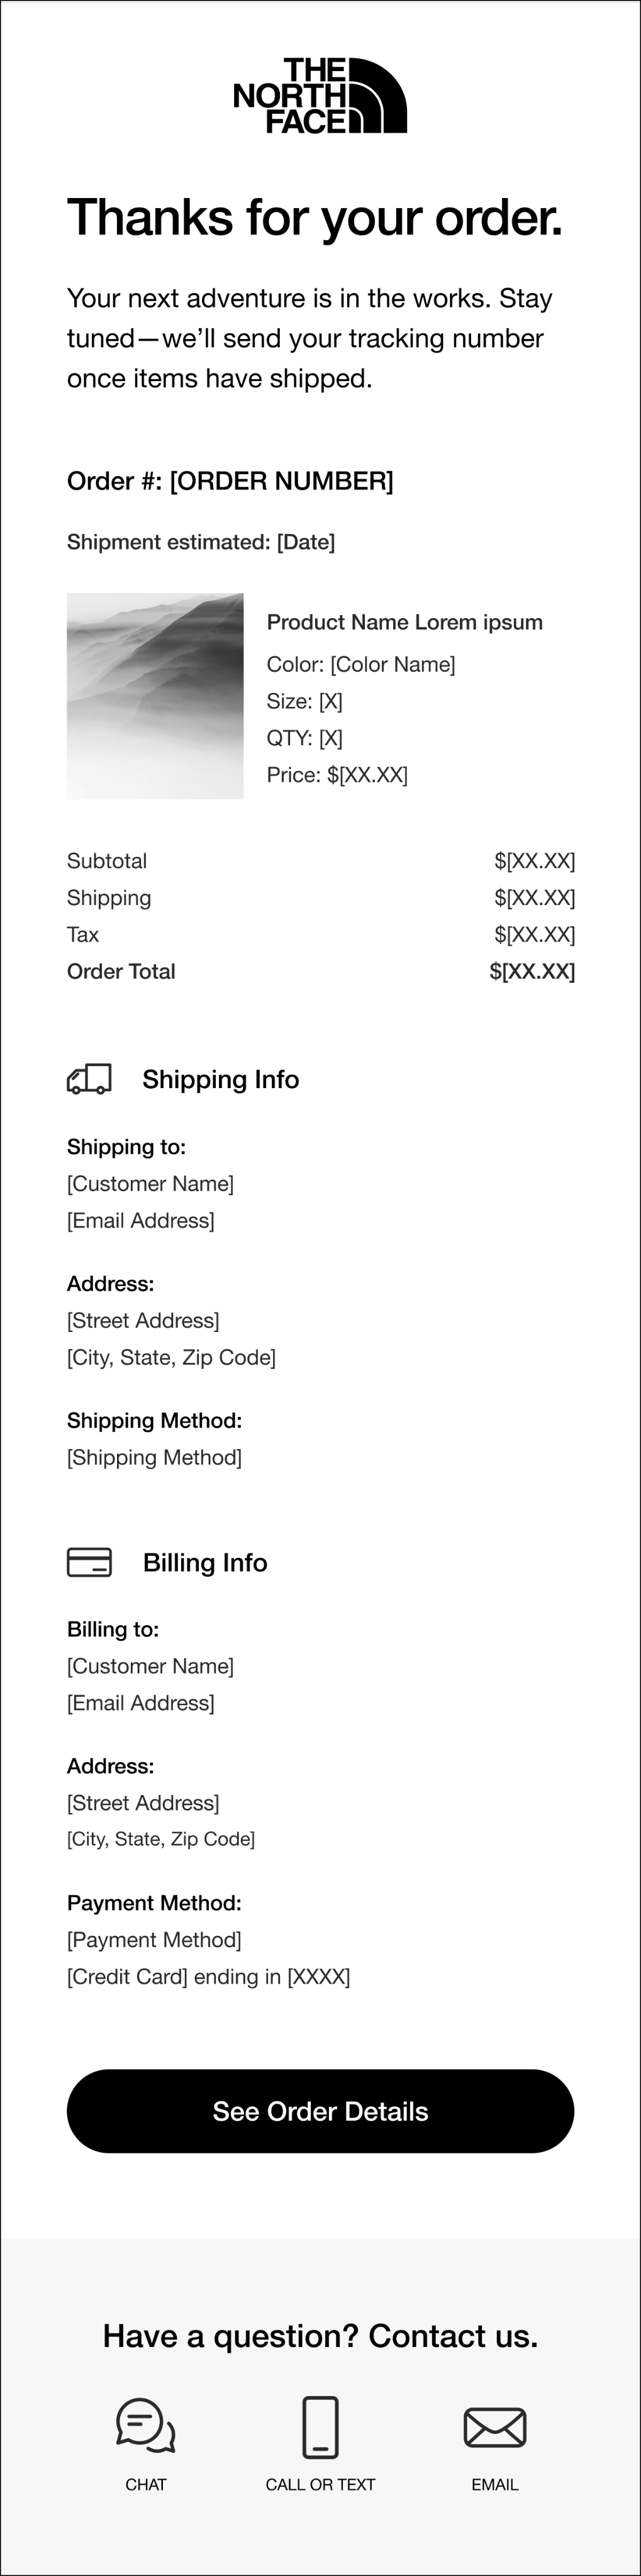
Task: Click the Thanks for your order headline
Action: point(315,217)
